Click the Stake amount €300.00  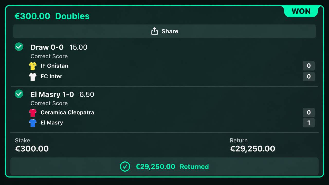point(32,149)
